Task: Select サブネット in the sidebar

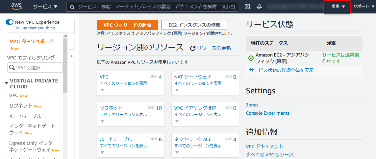Action: pos(21,106)
